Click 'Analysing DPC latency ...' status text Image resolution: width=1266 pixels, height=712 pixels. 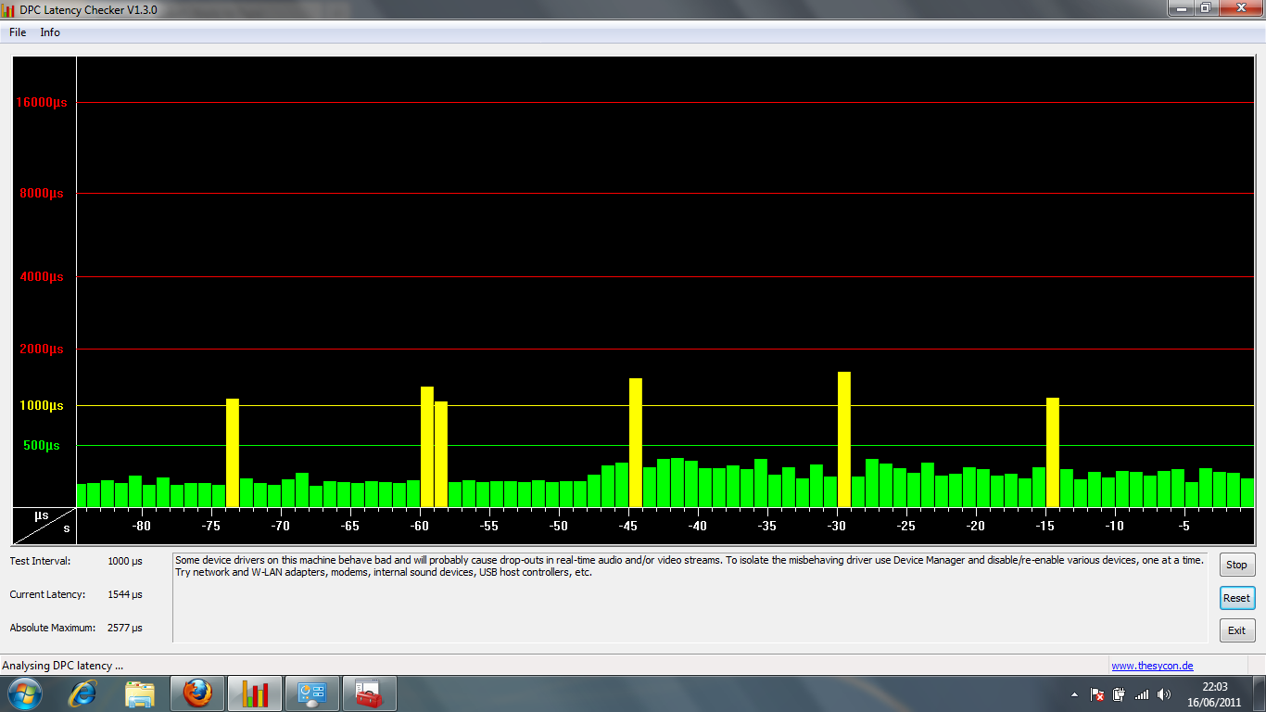pos(62,666)
